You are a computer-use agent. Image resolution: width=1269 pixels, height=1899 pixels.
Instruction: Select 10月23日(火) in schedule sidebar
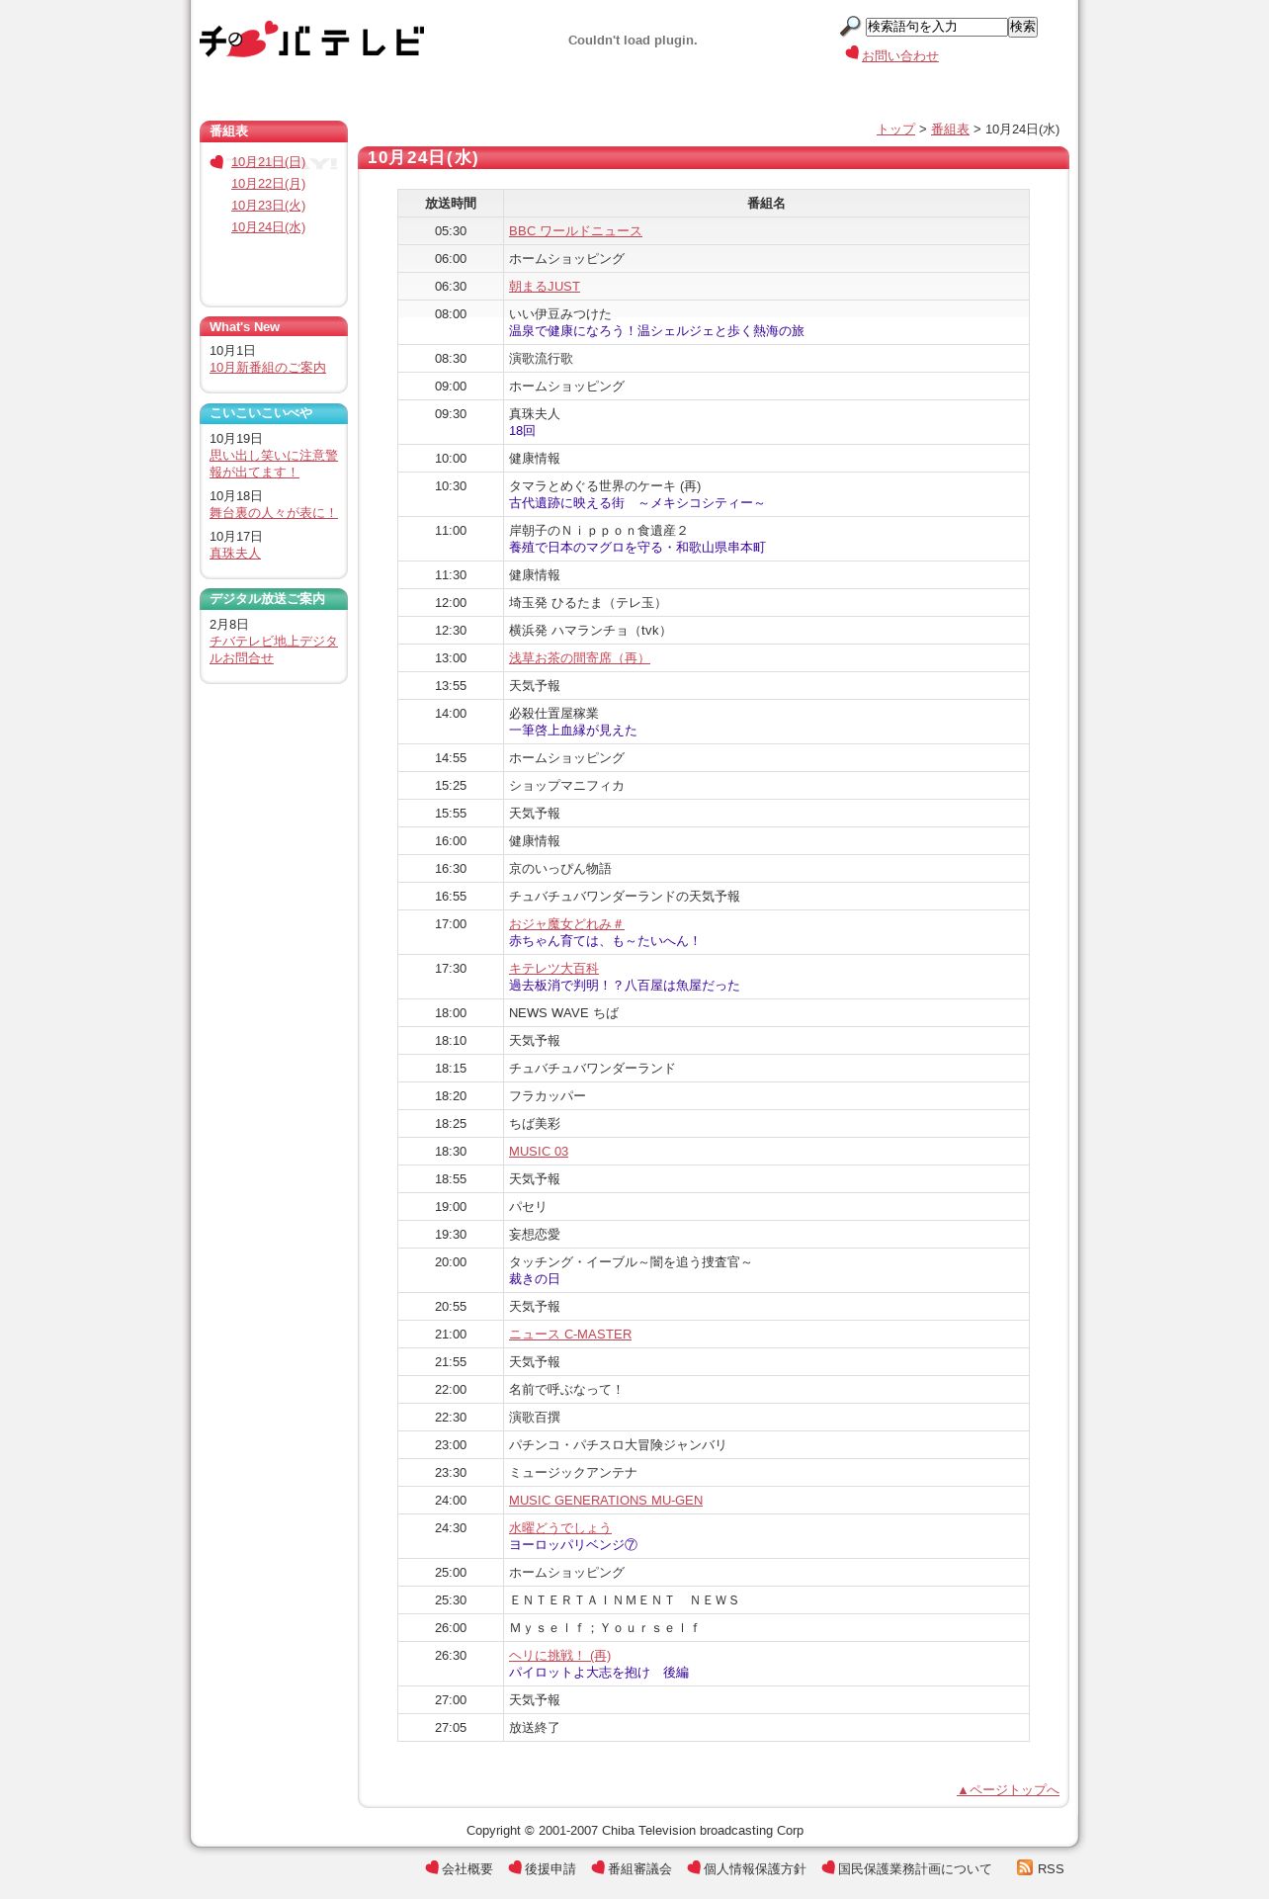click(268, 206)
